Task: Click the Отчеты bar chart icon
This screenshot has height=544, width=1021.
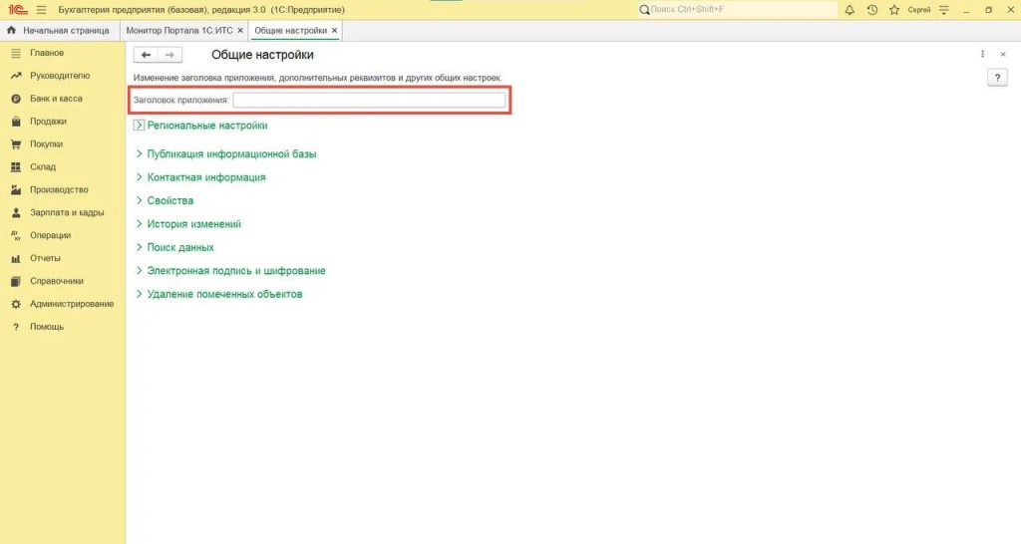Action: click(x=16, y=258)
